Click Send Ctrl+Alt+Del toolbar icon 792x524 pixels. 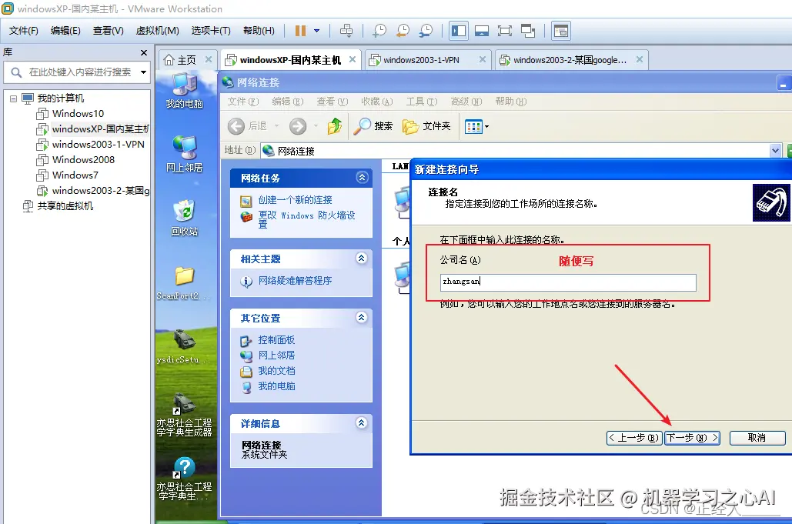(346, 31)
